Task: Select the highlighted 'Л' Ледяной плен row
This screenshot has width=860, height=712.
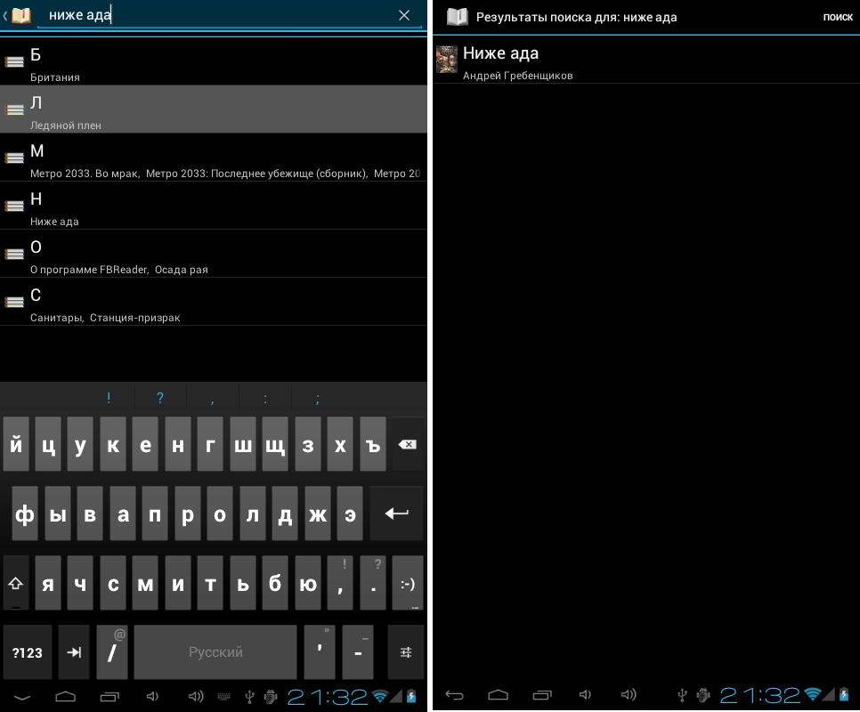Action: coord(214,109)
